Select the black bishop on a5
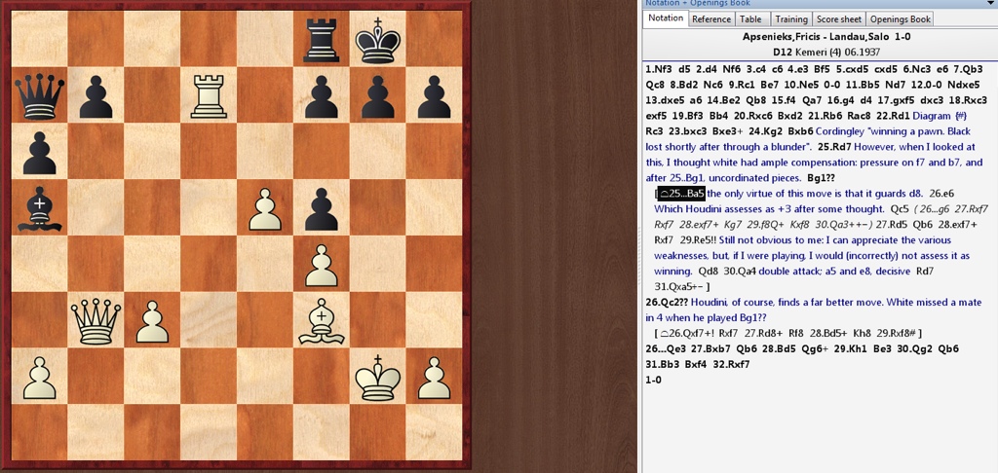 point(39,207)
